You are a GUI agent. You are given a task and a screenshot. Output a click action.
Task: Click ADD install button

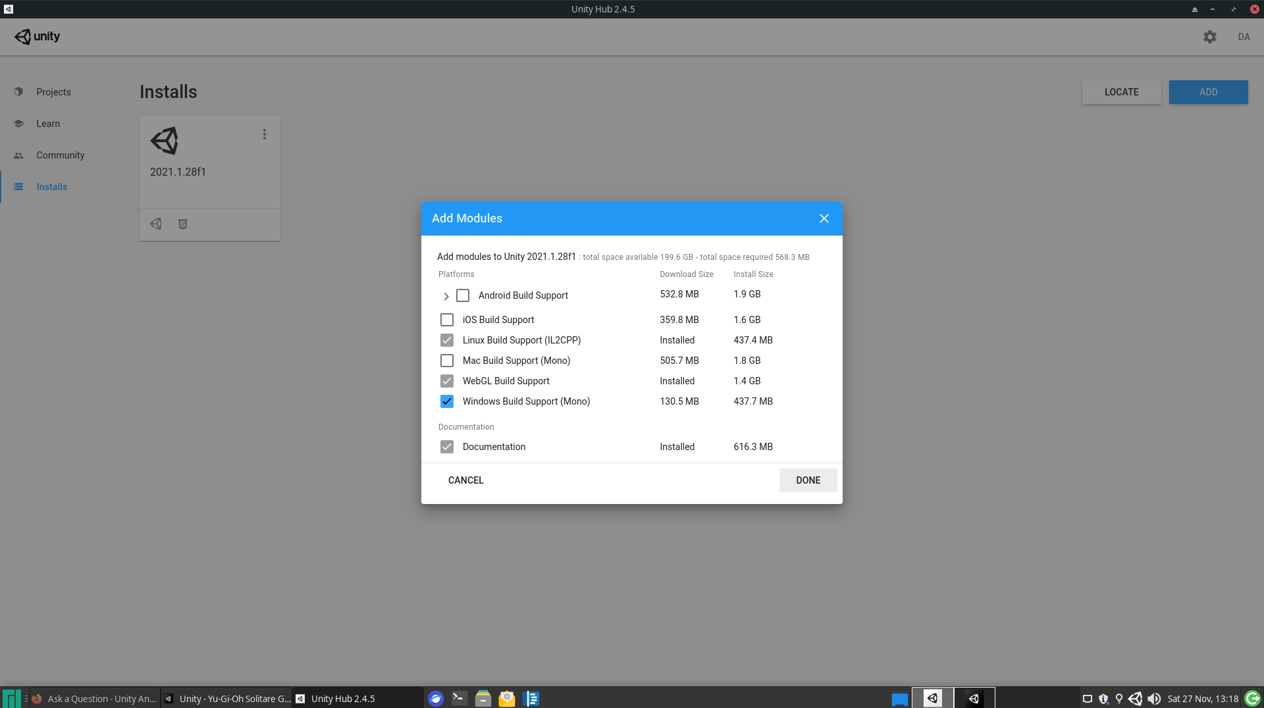click(1209, 92)
